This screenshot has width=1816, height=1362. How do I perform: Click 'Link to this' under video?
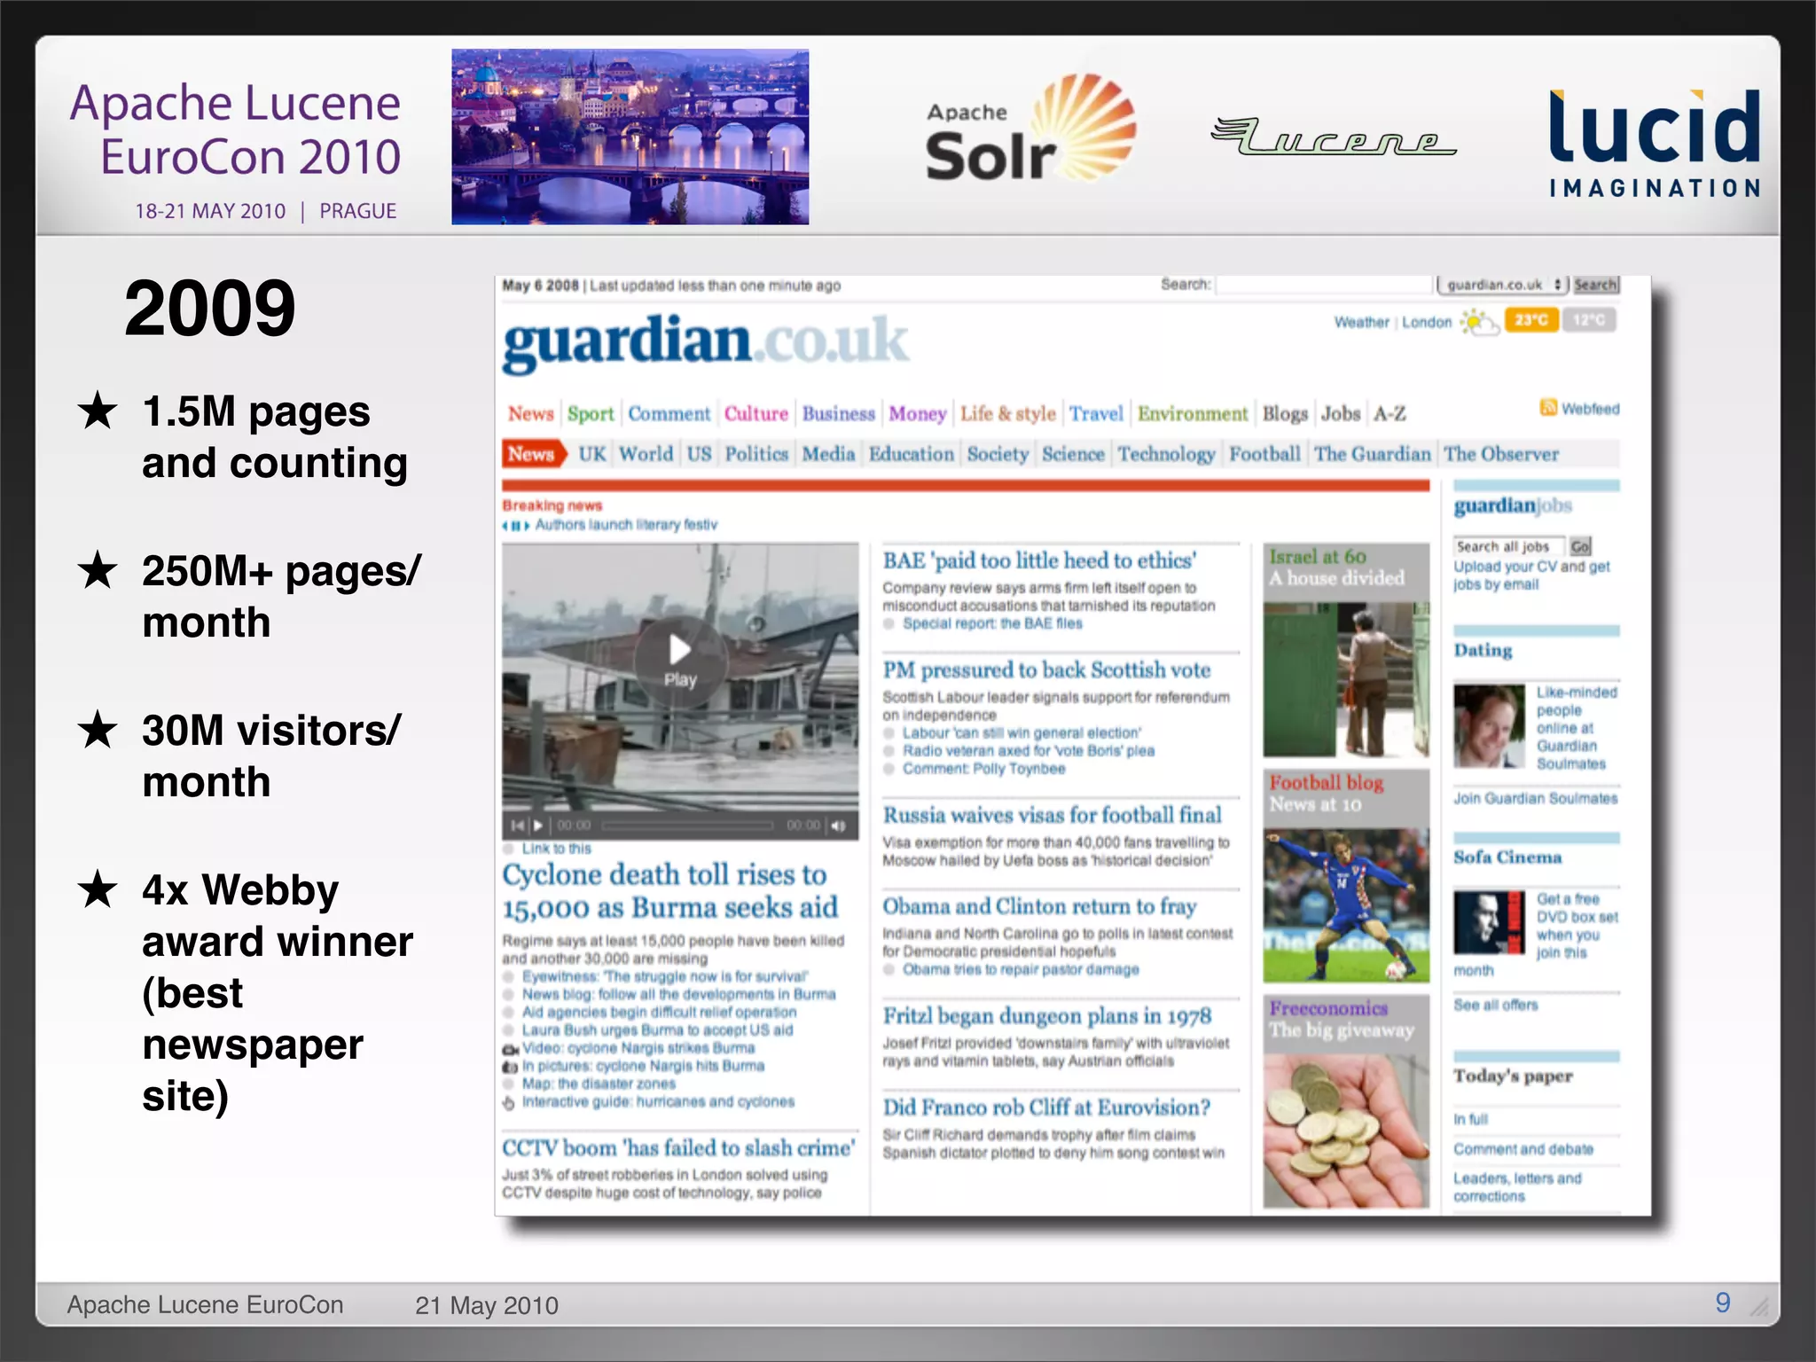click(557, 849)
